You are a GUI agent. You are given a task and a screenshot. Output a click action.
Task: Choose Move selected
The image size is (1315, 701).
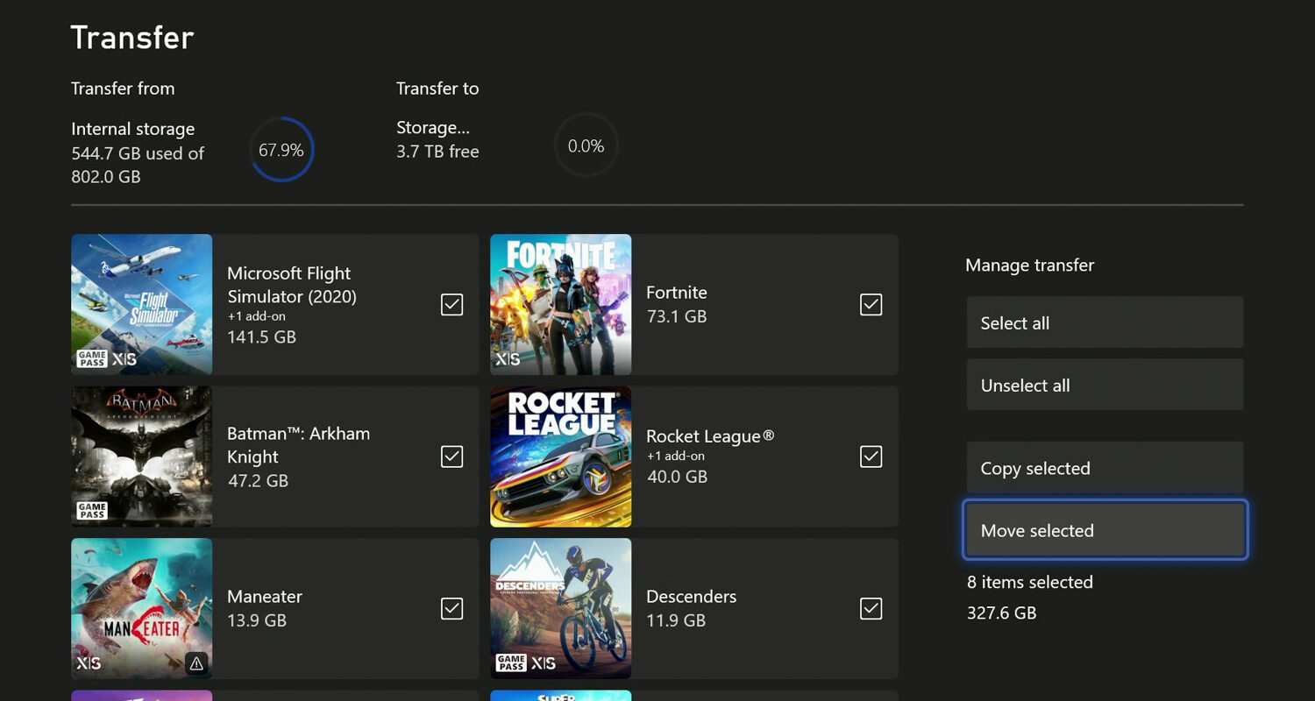click(x=1105, y=530)
